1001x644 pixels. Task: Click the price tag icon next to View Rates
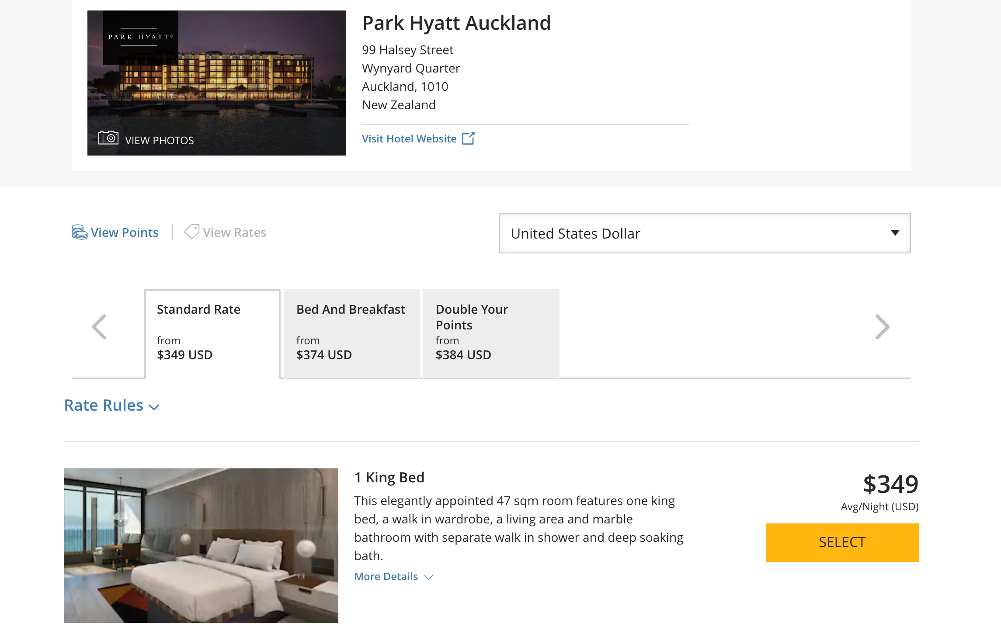[x=191, y=232]
